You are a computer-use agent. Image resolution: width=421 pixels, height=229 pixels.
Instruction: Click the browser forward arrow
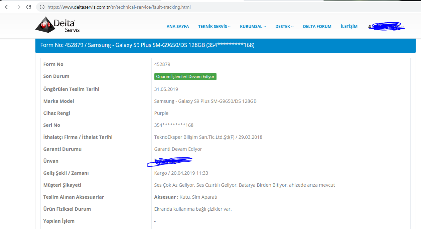pyautogui.click(x=18, y=7)
